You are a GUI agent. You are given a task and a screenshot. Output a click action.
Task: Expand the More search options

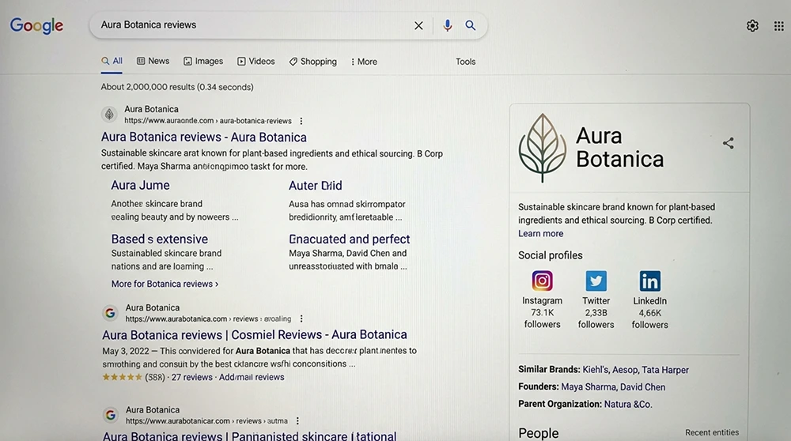[364, 62]
